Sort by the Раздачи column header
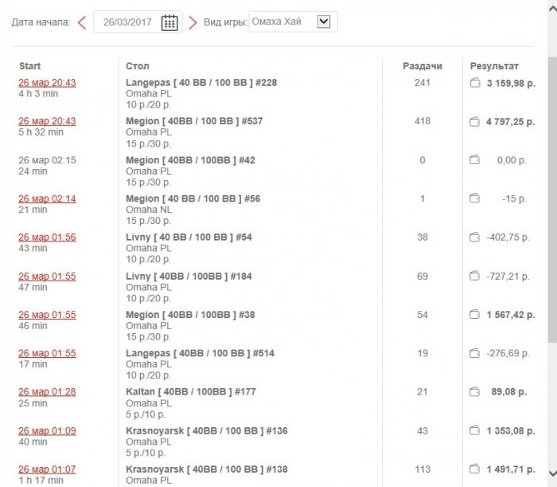 [422, 66]
